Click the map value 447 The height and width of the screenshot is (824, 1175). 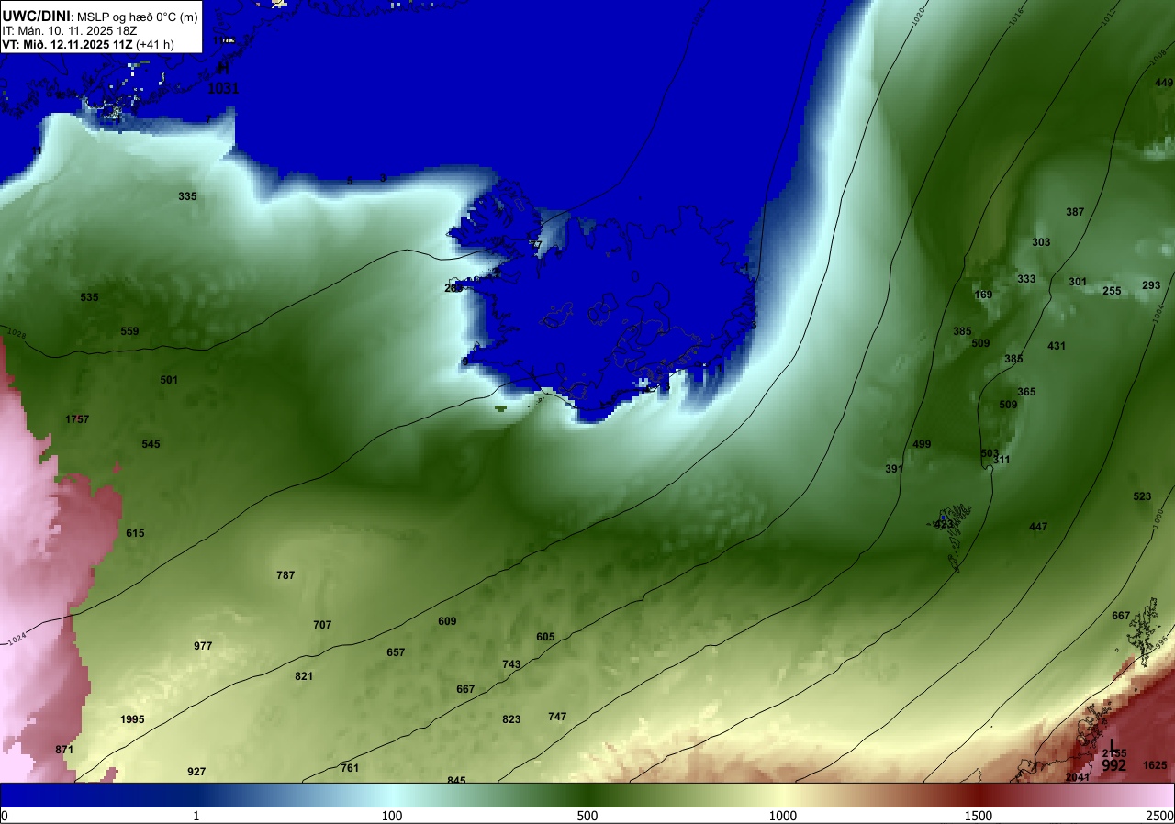click(x=1038, y=527)
